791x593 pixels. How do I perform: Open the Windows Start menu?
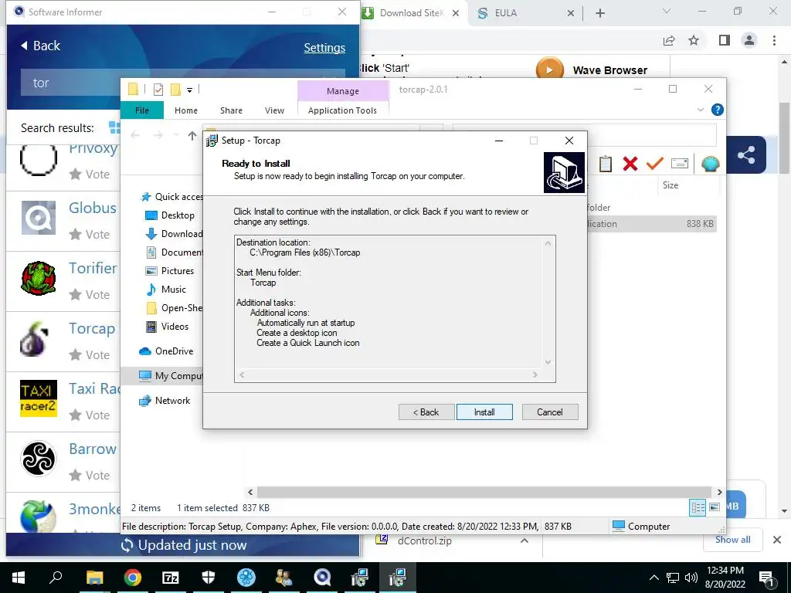[19, 578]
